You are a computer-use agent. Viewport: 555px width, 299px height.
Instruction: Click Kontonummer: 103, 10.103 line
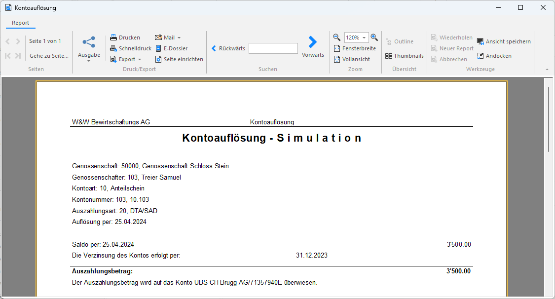click(x=111, y=199)
